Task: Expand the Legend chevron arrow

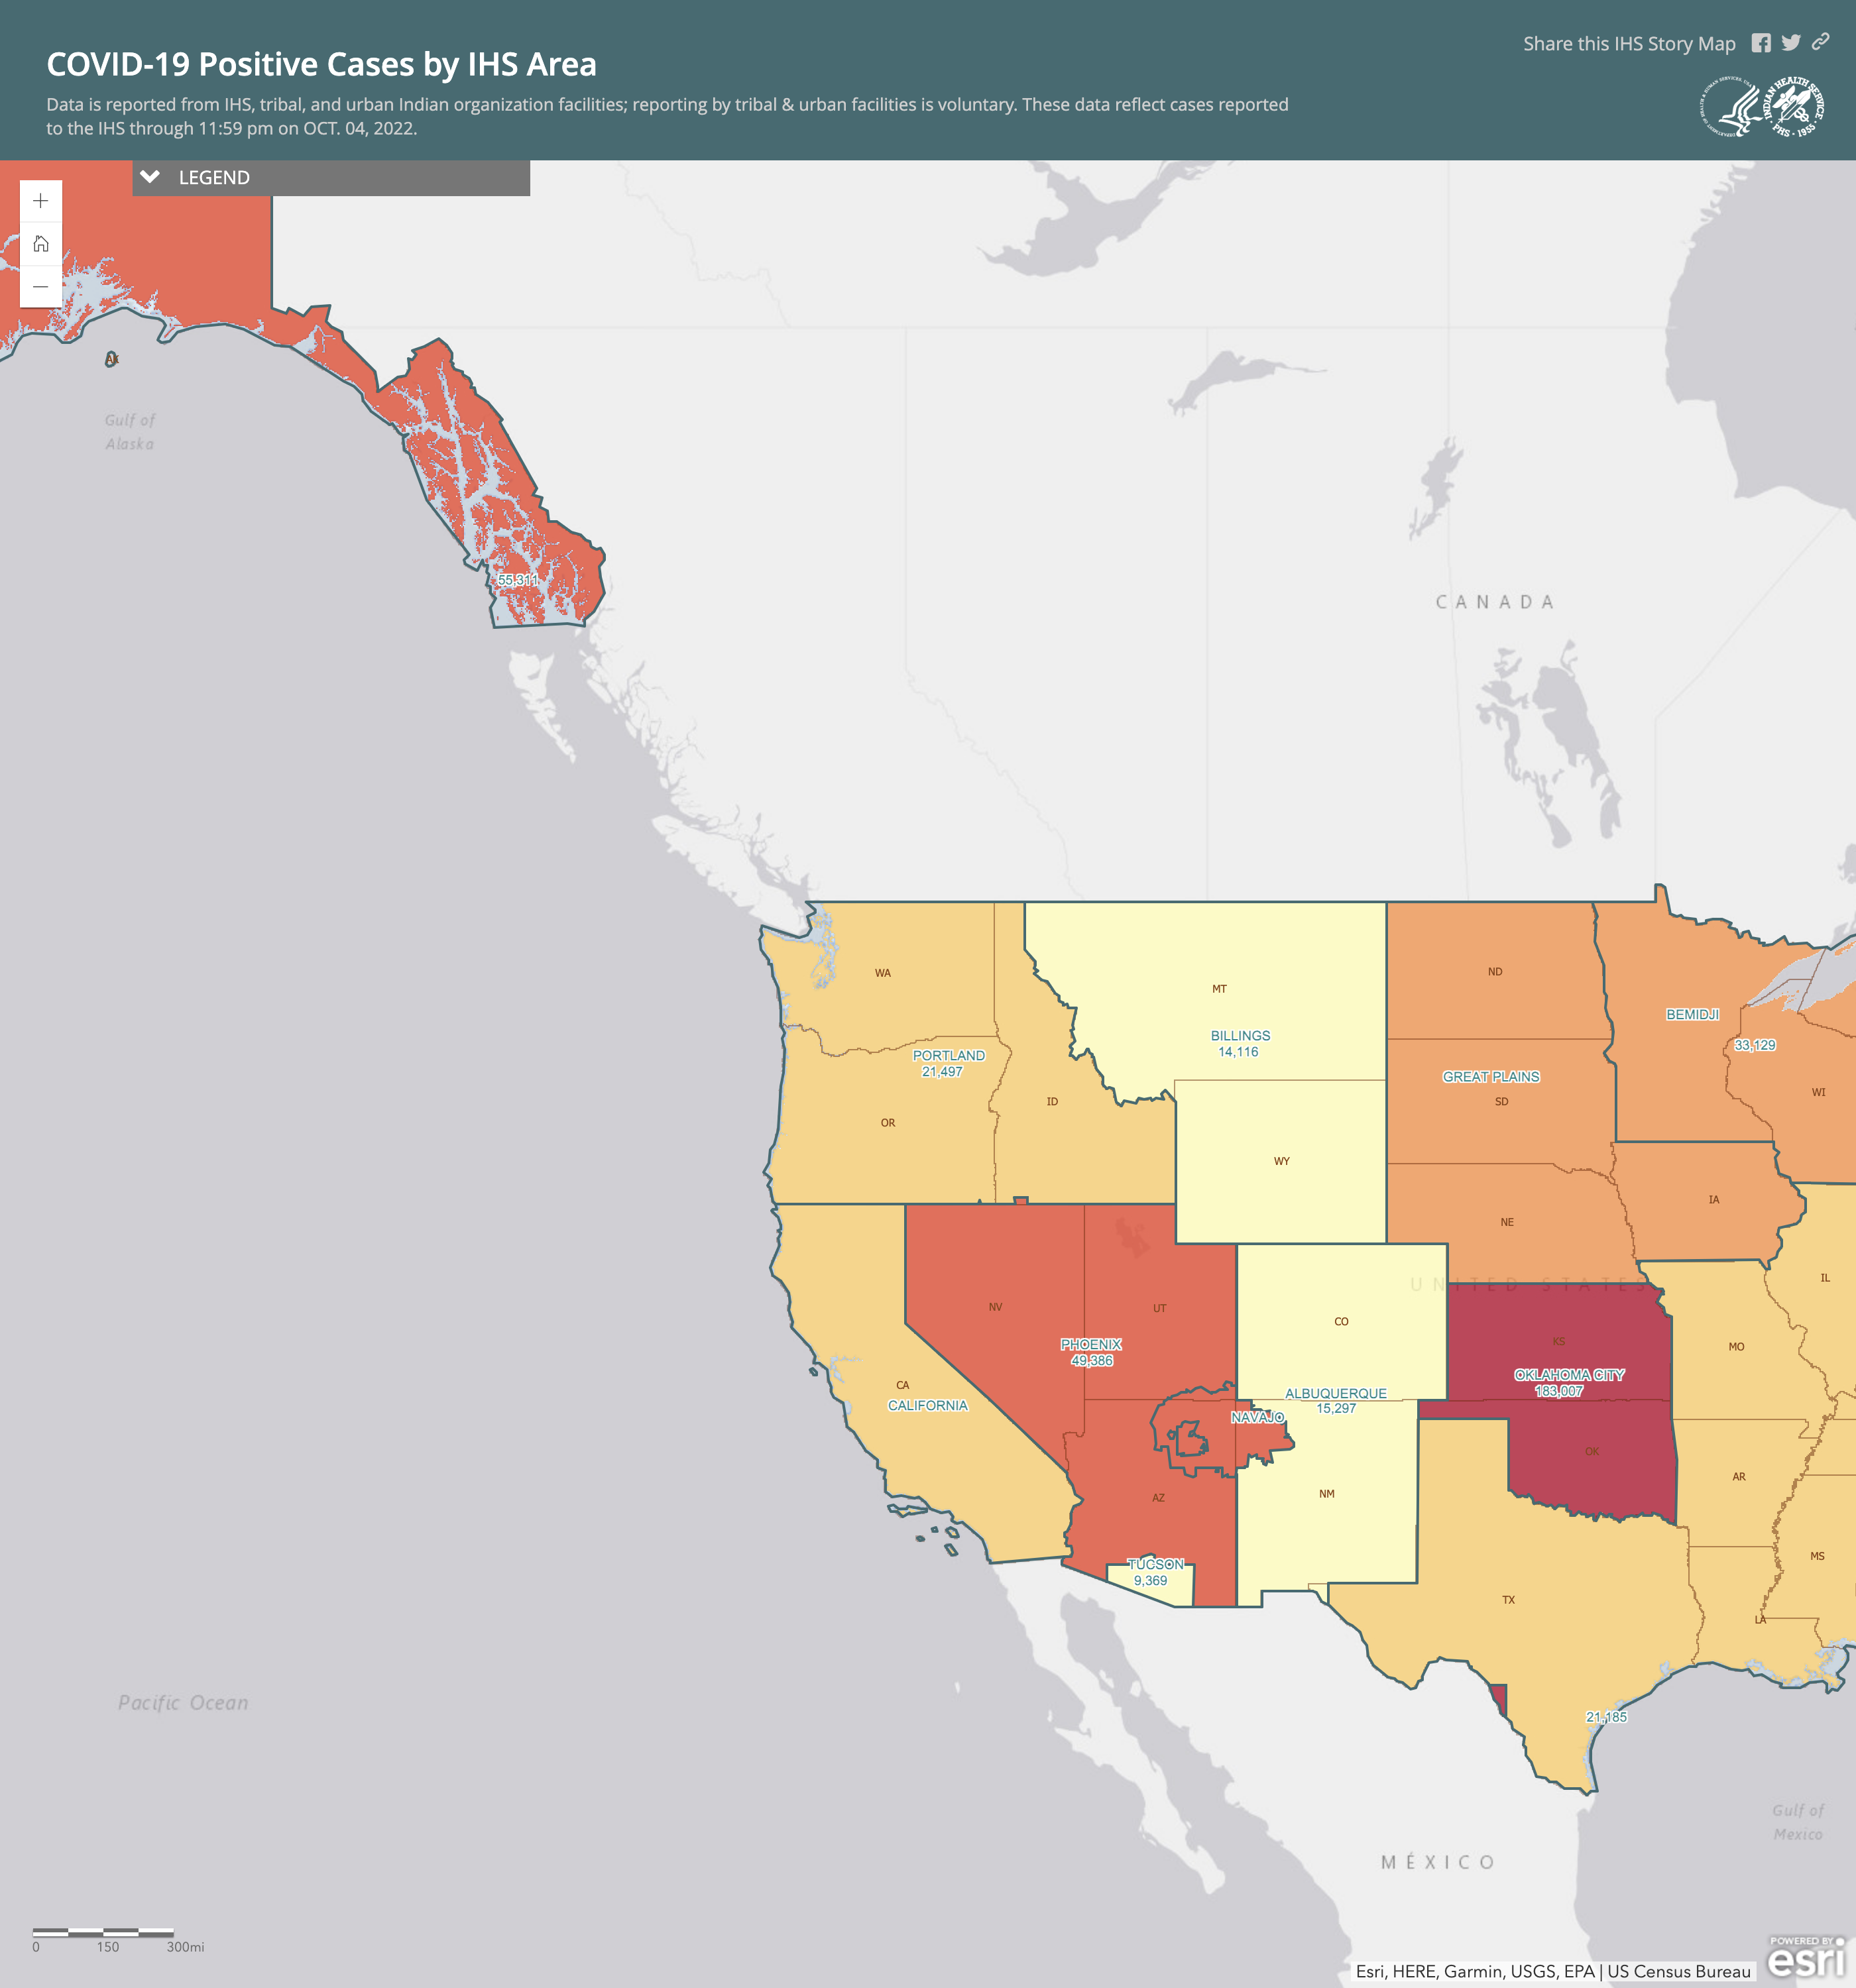Action: 150,177
